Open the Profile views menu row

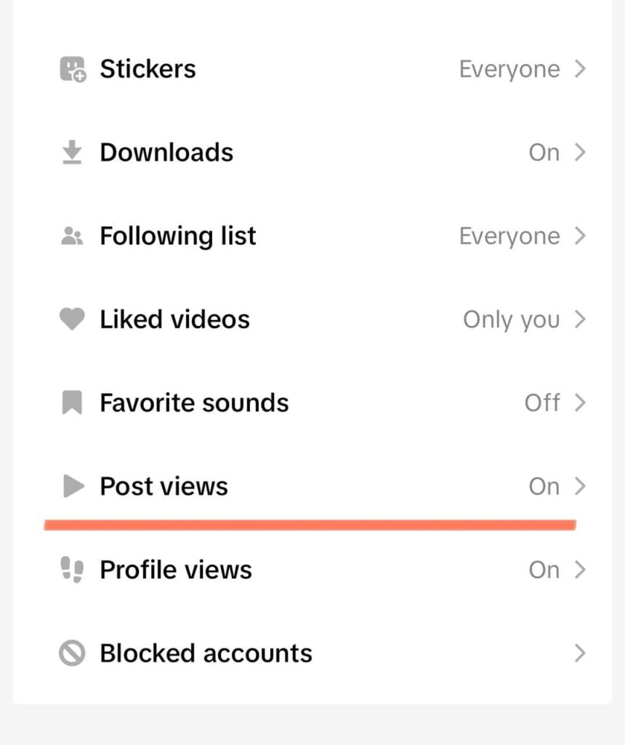click(312, 570)
